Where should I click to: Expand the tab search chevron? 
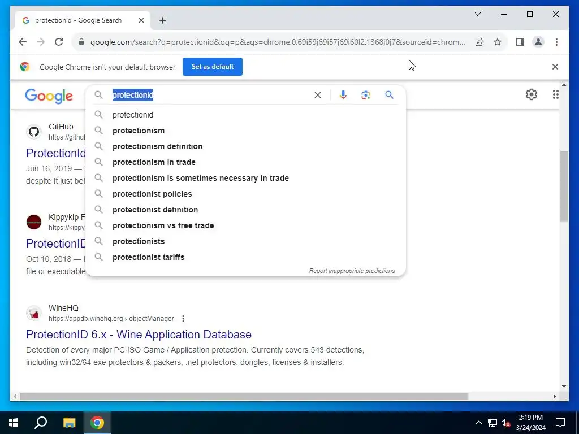477,14
